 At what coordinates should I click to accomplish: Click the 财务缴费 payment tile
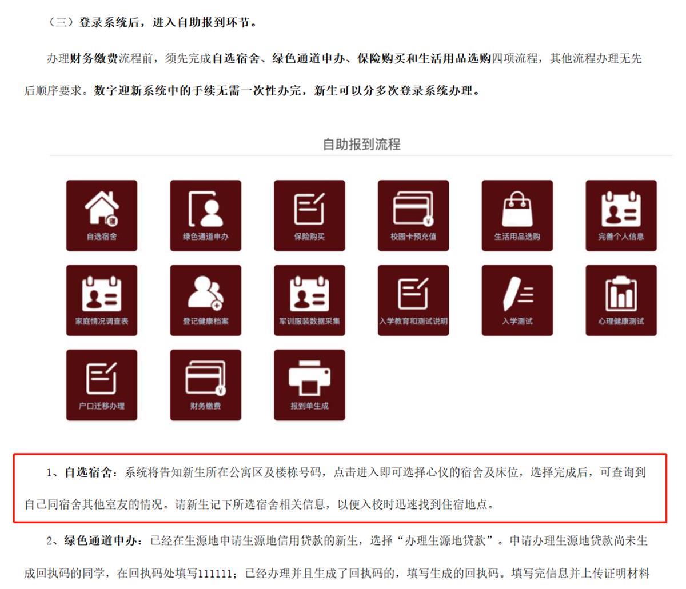(x=205, y=384)
